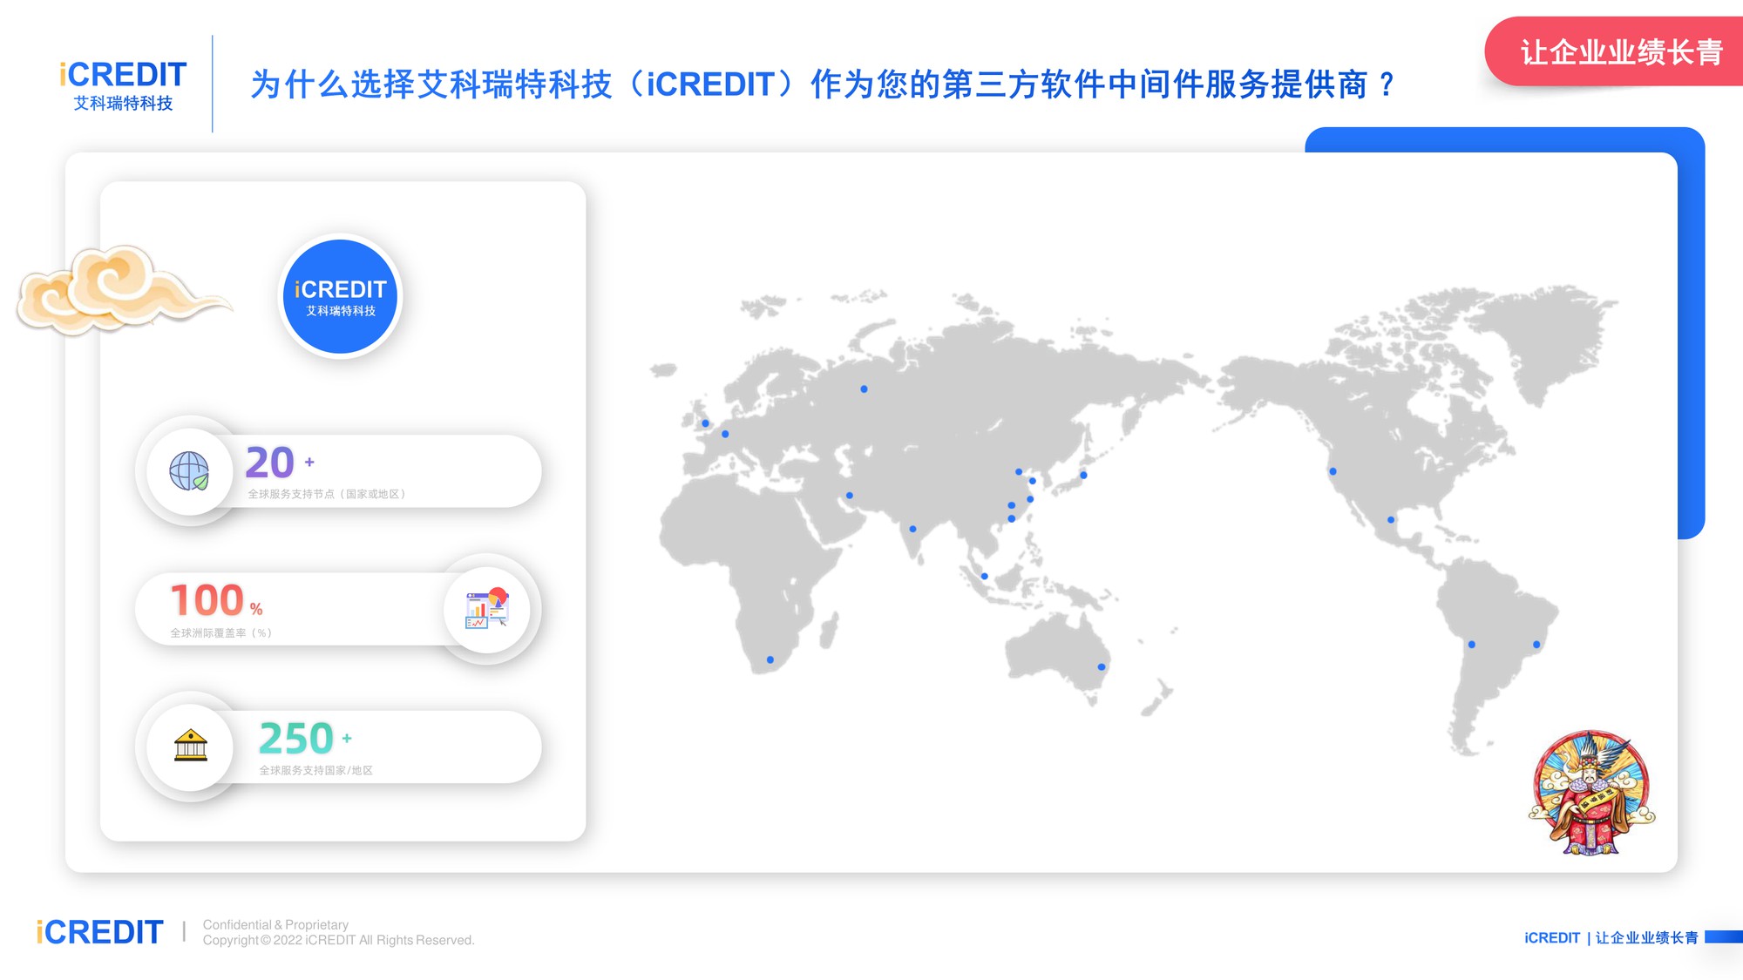Click the 艾科瑞特科技 text under the header logo
The image size is (1743, 980).
point(123,103)
